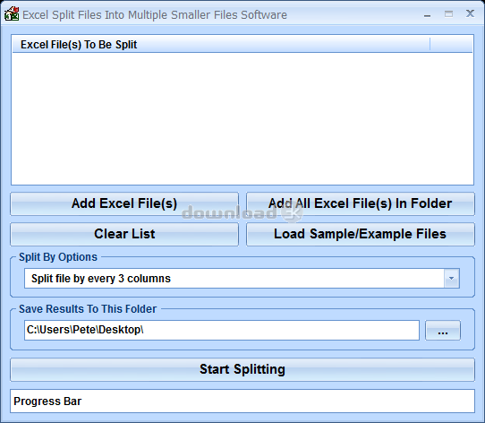The image size is (485, 423).
Task: Click the 'Save Results To This Folder' label
Action: click(88, 309)
